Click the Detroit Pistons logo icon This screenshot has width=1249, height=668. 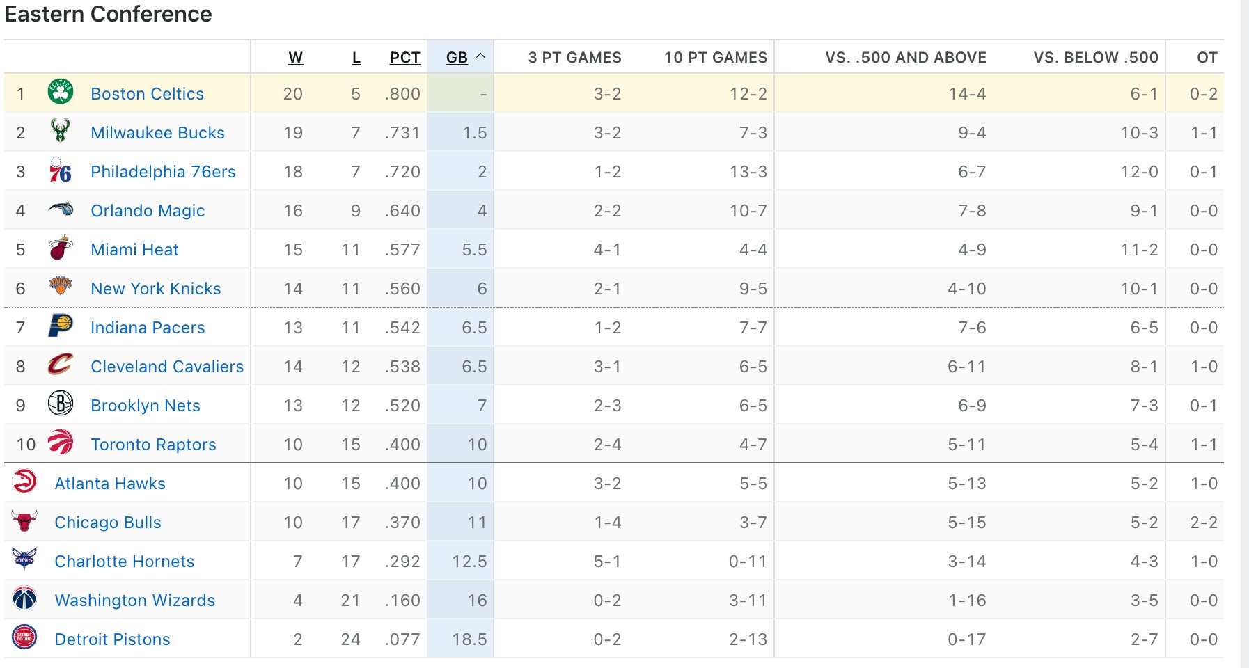tap(24, 638)
